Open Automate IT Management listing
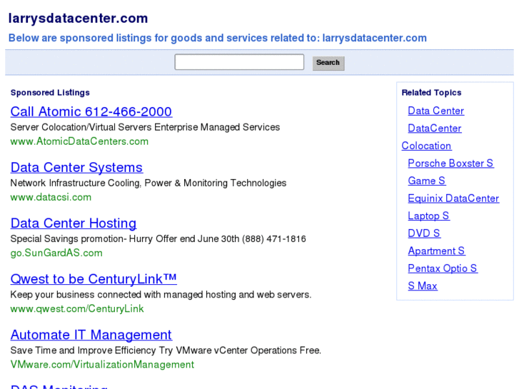Image resolution: width=519 pixels, height=389 pixels. [x=91, y=335]
